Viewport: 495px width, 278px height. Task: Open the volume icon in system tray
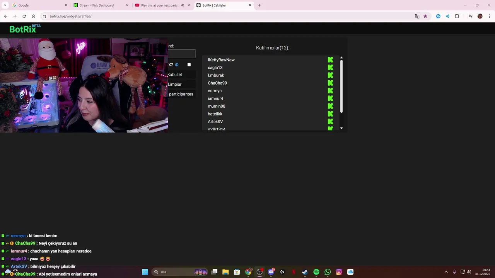[469, 272]
